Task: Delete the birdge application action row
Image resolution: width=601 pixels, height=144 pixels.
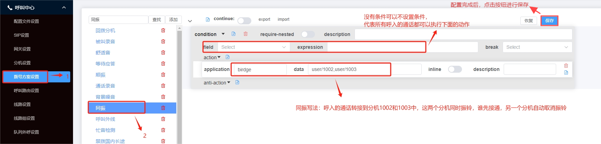Action: [x=566, y=66]
